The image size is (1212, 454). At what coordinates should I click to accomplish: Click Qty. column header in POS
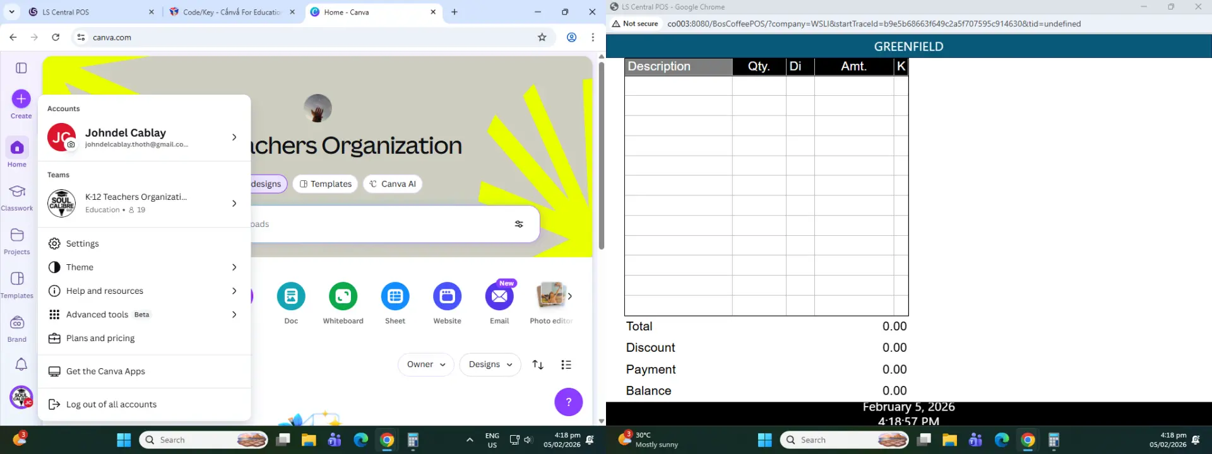pyautogui.click(x=759, y=67)
